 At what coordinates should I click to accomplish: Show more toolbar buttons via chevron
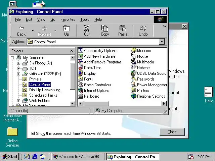(164, 26)
